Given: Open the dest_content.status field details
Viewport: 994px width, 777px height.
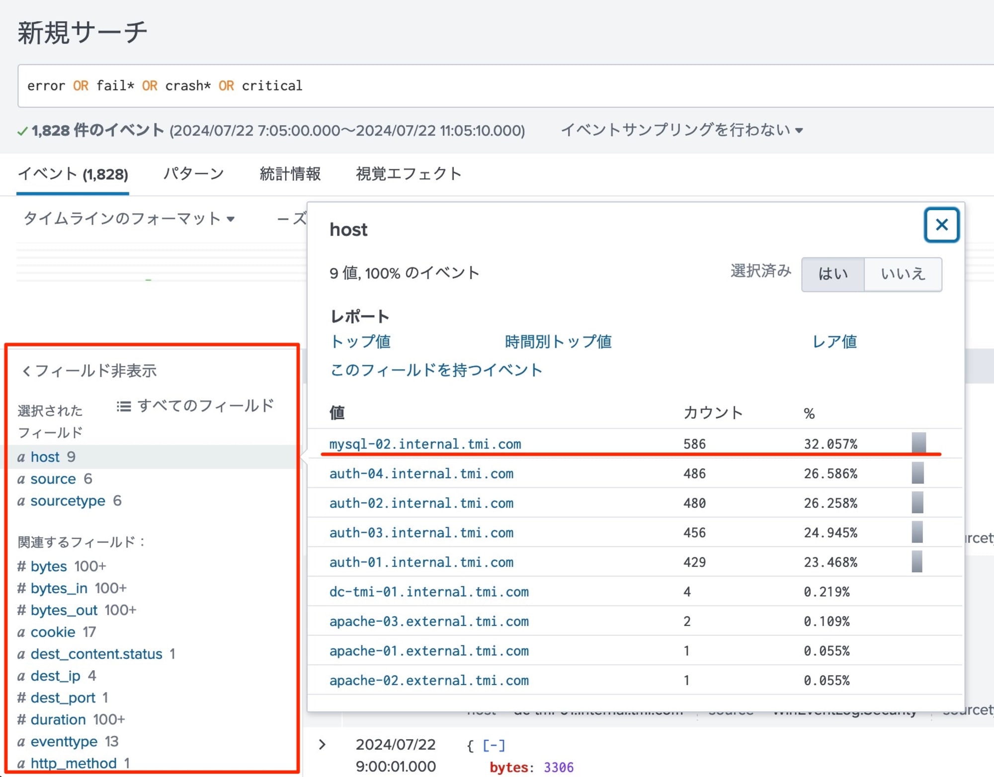Looking at the screenshot, I should pos(96,654).
